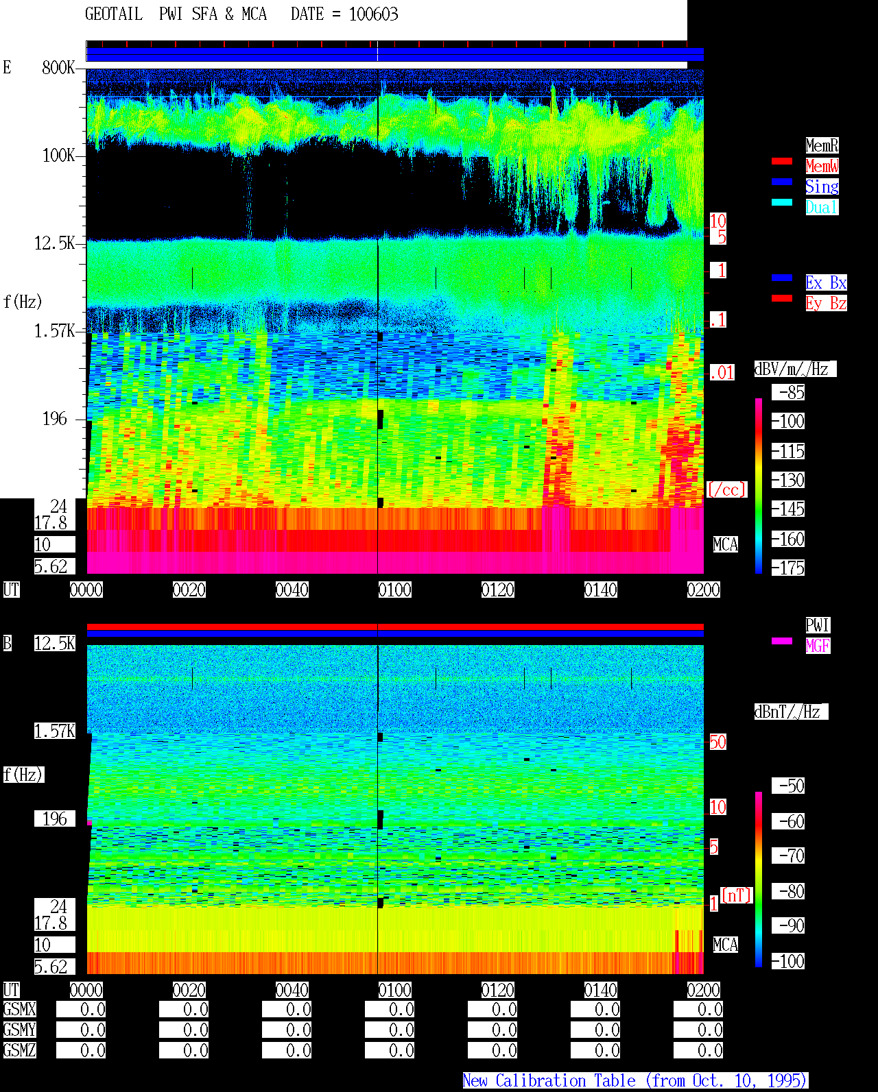This screenshot has width=878, height=1092.
Task: Click the [nT] unit label
Action: click(737, 895)
